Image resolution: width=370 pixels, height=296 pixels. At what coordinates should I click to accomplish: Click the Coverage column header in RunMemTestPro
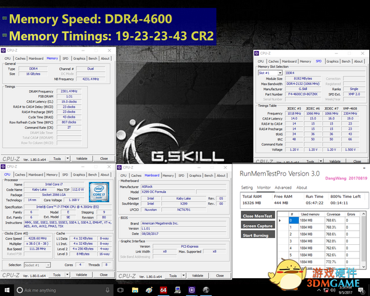coord(334,215)
